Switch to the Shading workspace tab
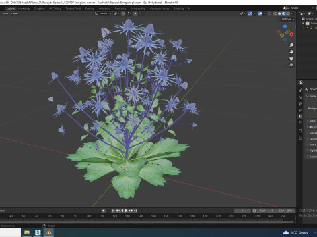Screen dimensions: 317x237 click(x=90, y=9)
